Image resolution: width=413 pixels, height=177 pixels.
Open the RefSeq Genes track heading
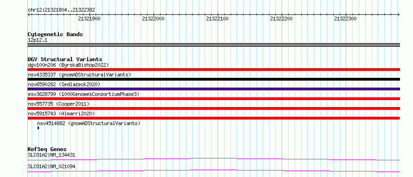47,149
